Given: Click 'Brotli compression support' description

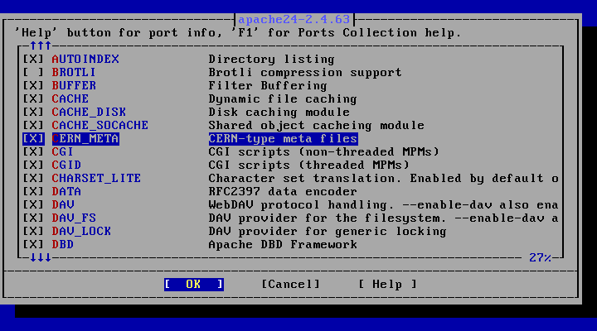Looking at the screenshot, I should (305, 73).
